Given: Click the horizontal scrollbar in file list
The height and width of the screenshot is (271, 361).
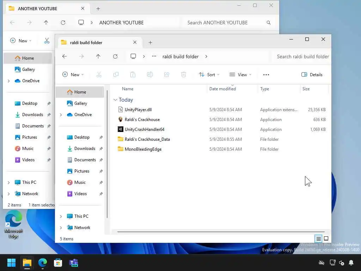Looking at the screenshot, I should pos(221,232).
